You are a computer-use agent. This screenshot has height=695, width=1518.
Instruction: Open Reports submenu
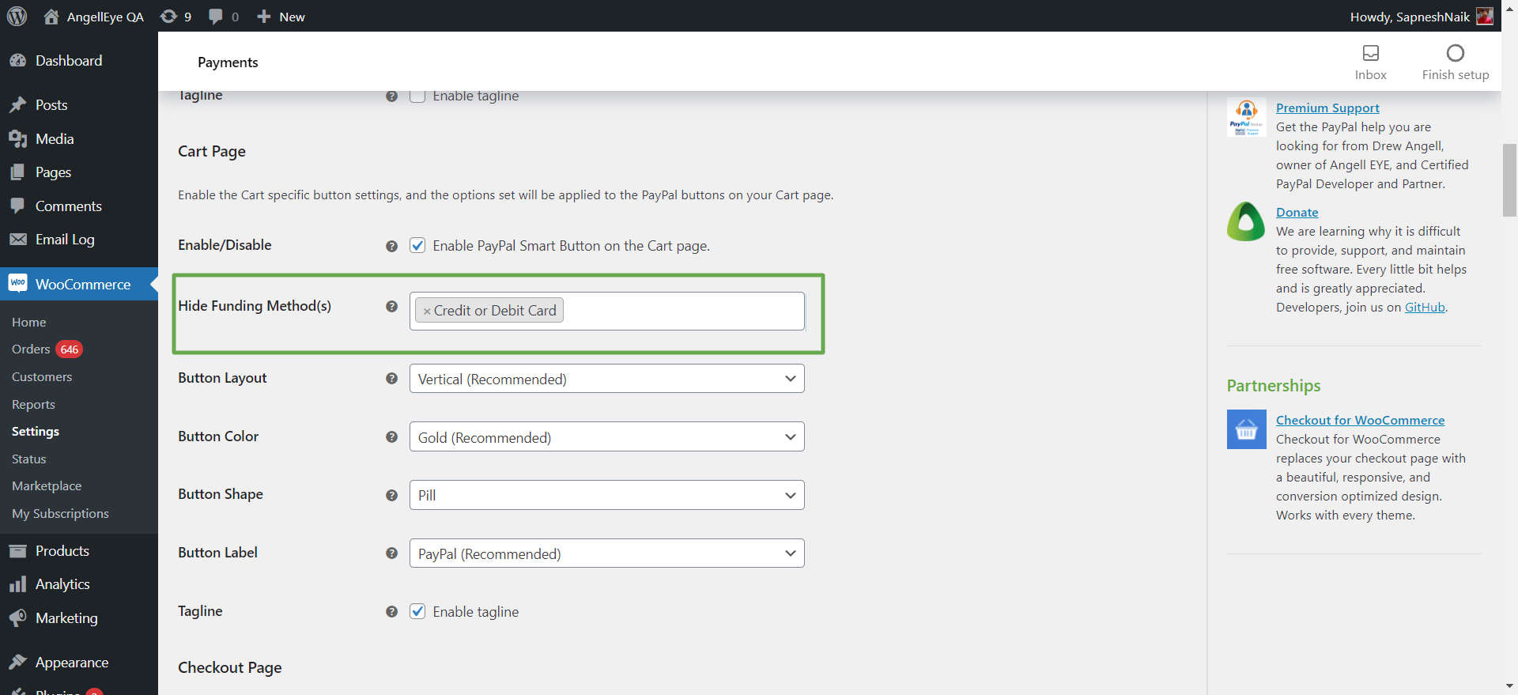coord(33,404)
